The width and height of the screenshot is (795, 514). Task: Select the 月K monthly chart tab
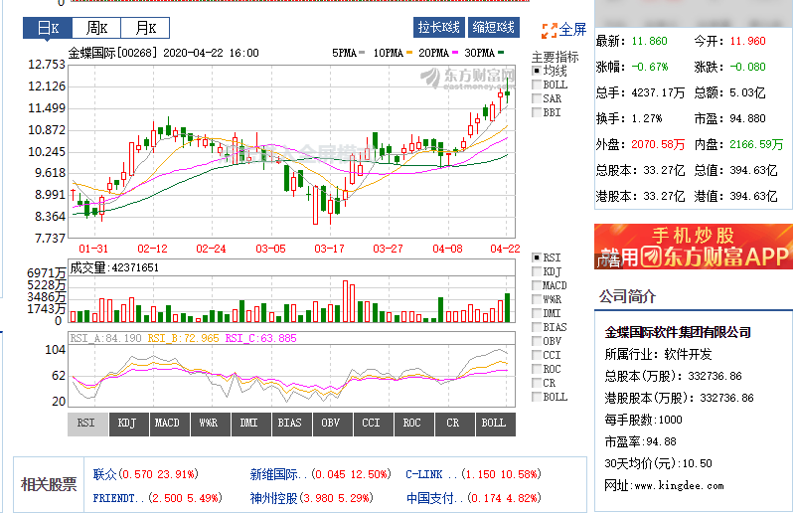(145, 28)
